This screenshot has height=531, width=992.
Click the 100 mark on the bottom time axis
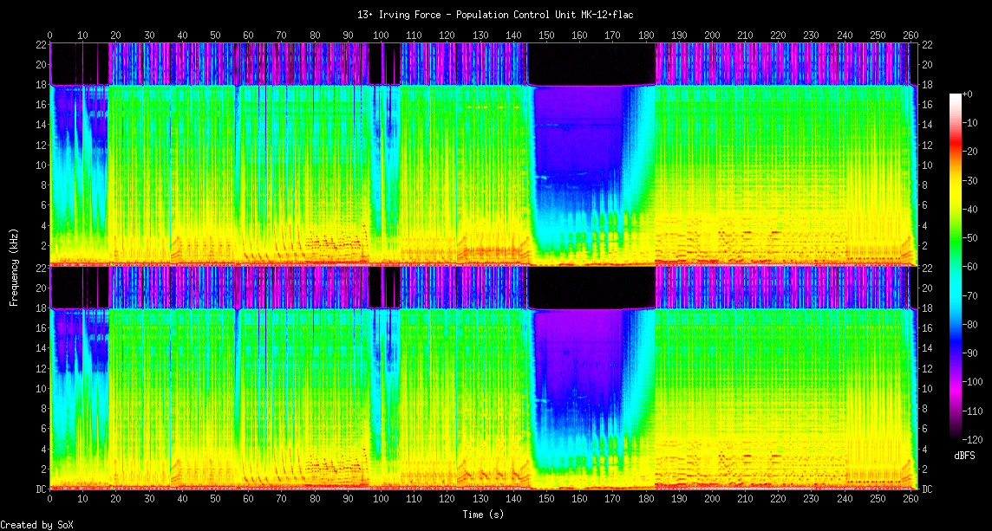point(381,500)
